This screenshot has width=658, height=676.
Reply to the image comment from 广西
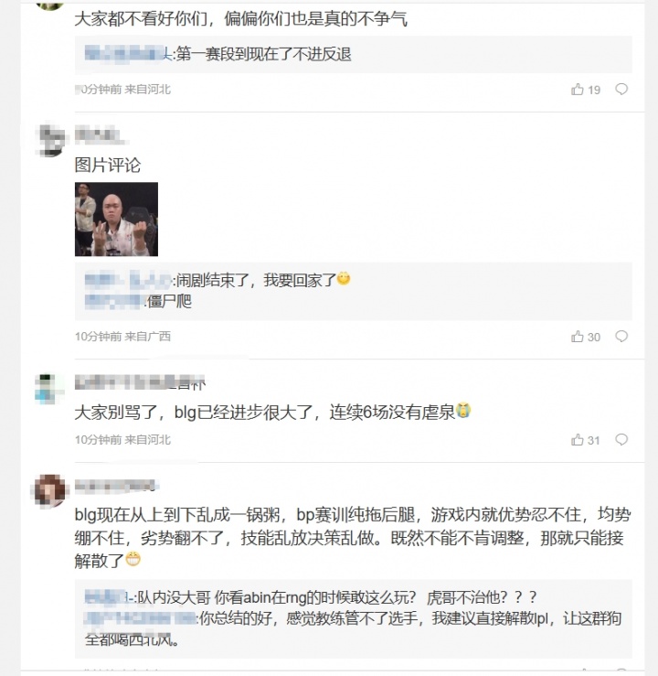621,337
